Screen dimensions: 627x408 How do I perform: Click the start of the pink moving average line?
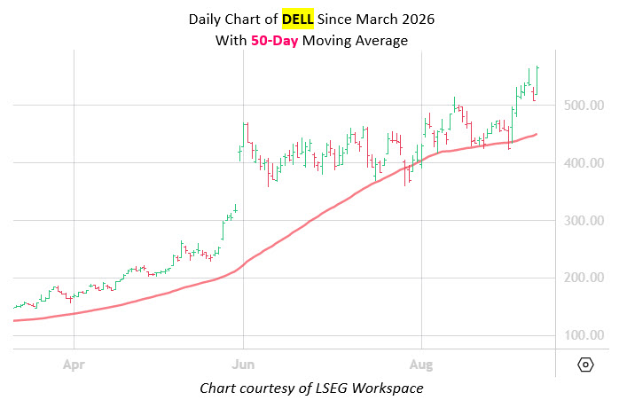(x=15, y=320)
